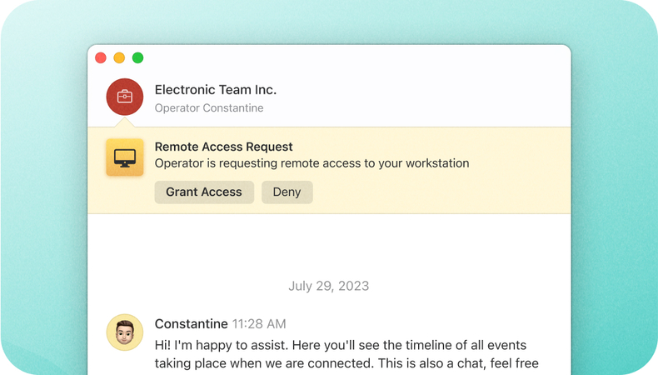Click the empty window title bar area
This screenshot has height=375, width=658.
[350, 57]
